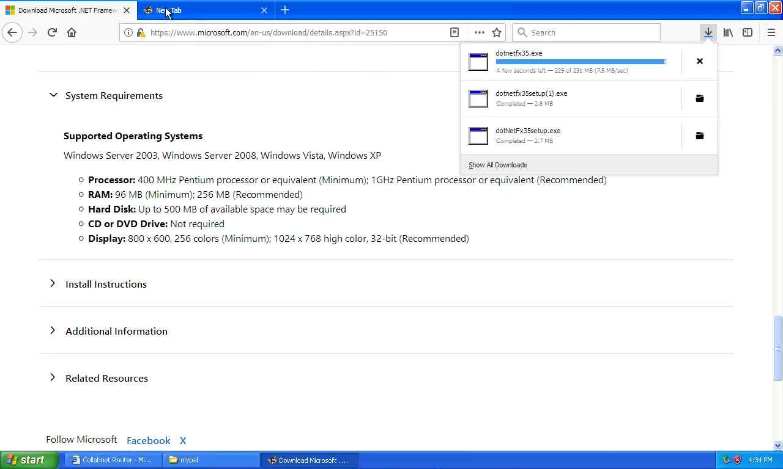Click the dotNetFx35setup.exe file icon
Viewport: 783px width, 469px height.
click(x=478, y=136)
